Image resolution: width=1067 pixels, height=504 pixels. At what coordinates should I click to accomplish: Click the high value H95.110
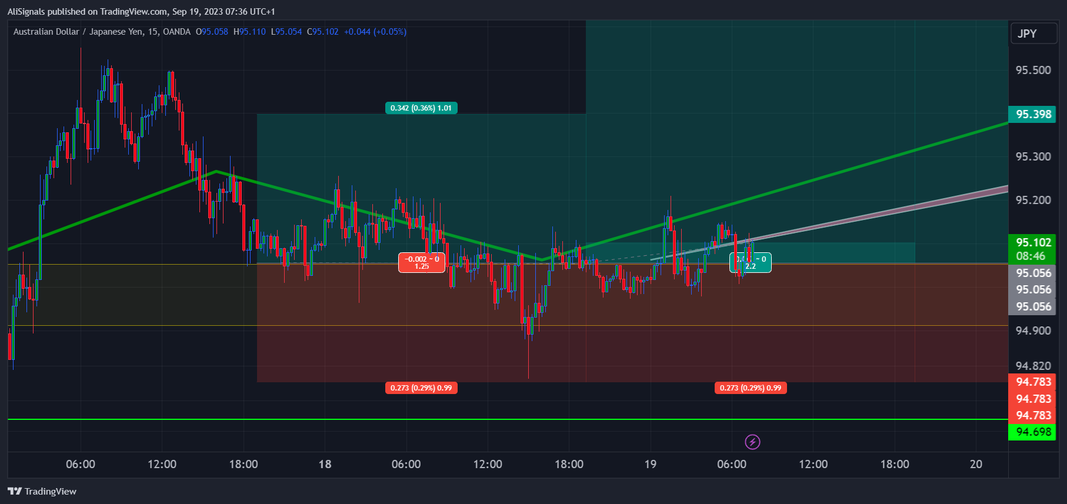(249, 32)
